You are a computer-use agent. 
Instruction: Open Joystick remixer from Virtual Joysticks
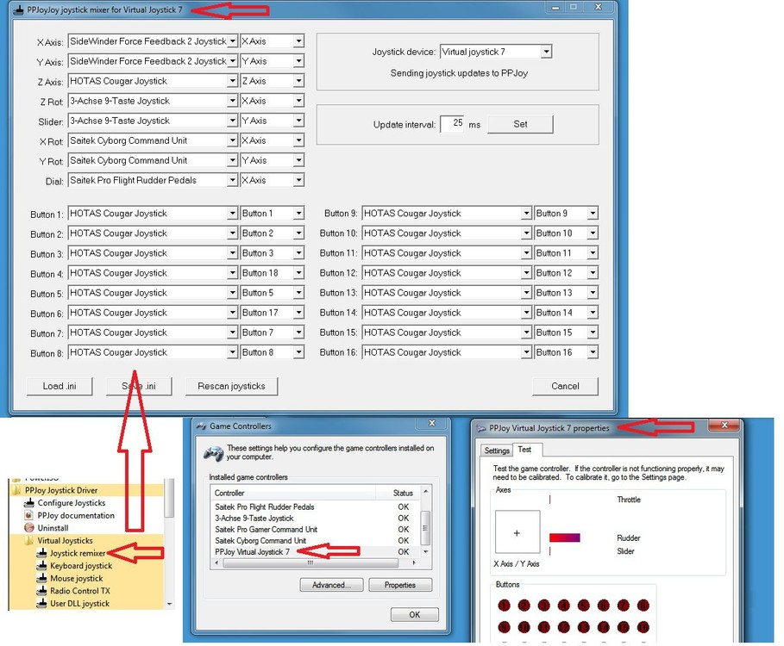[78, 553]
